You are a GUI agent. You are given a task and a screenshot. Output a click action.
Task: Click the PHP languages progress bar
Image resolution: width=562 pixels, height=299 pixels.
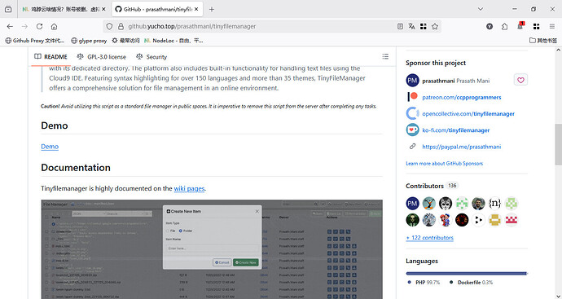pyautogui.click(x=466, y=273)
